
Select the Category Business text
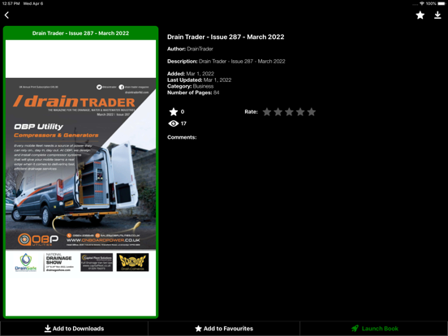(x=190, y=86)
